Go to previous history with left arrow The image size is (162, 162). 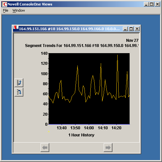(x=45, y=147)
